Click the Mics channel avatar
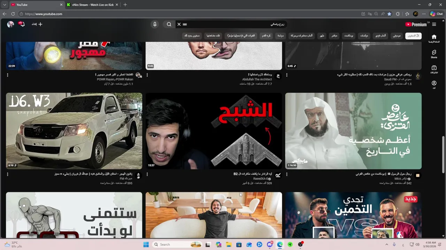Viewport: 446px width, 250px height. [417, 175]
